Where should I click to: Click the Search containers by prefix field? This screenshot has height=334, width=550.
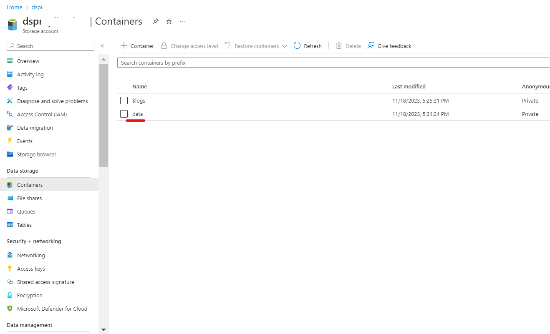[x=334, y=63]
